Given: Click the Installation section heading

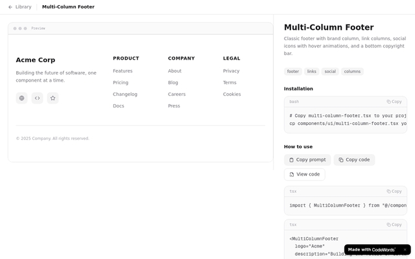Looking at the screenshot, I should click(298, 89).
